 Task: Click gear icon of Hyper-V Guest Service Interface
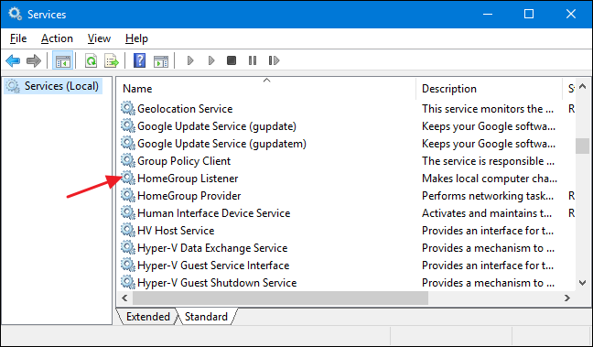[128, 265]
